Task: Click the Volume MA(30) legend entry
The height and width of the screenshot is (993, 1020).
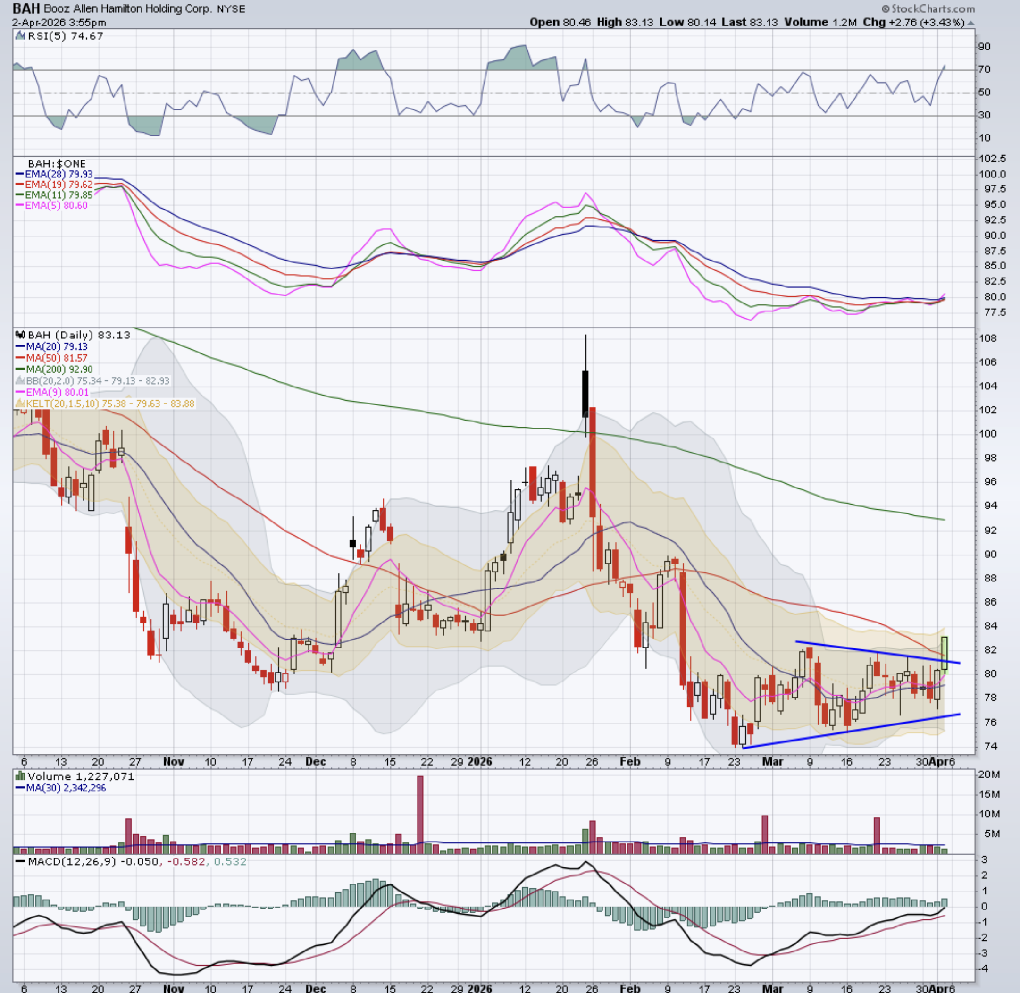Action: (65, 788)
